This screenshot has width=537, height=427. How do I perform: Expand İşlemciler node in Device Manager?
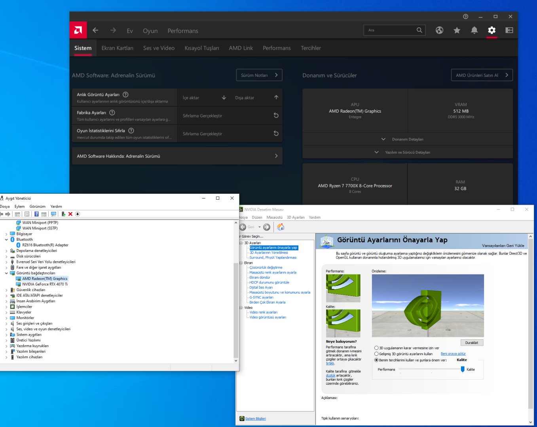(x=6, y=307)
